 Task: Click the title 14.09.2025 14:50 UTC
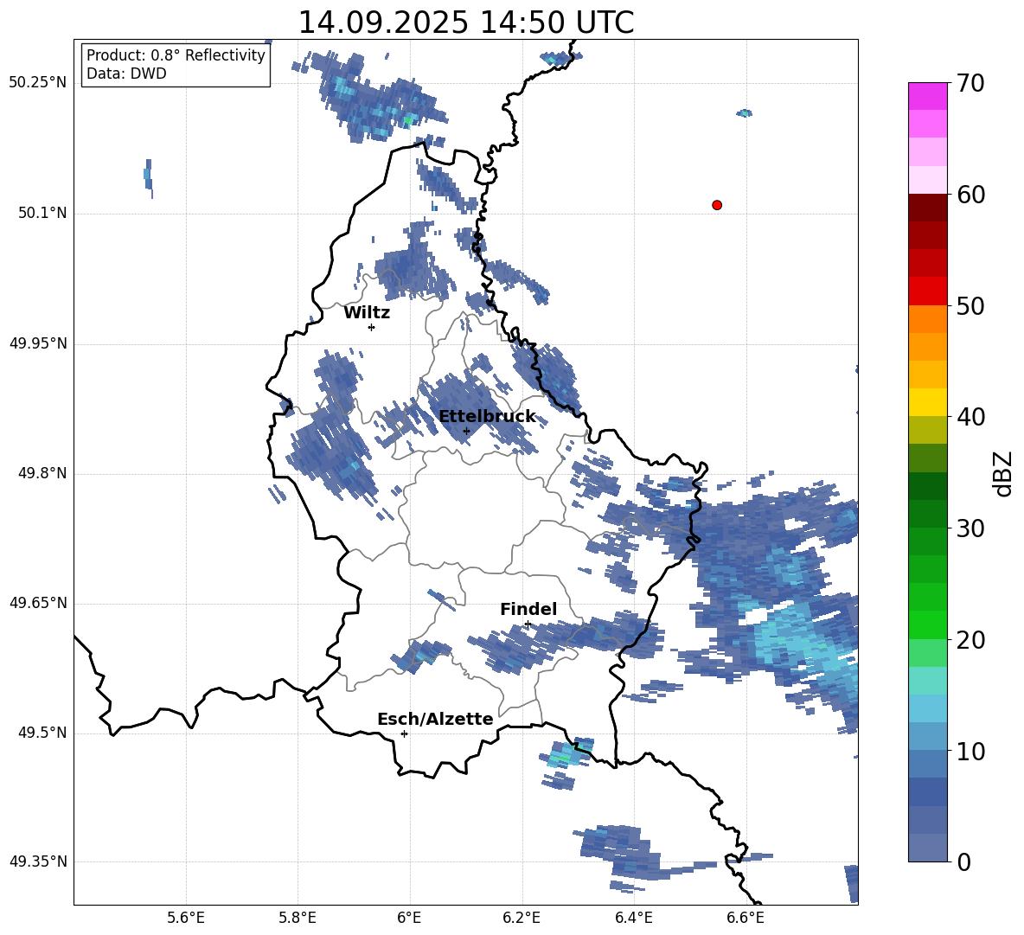coord(465,22)
